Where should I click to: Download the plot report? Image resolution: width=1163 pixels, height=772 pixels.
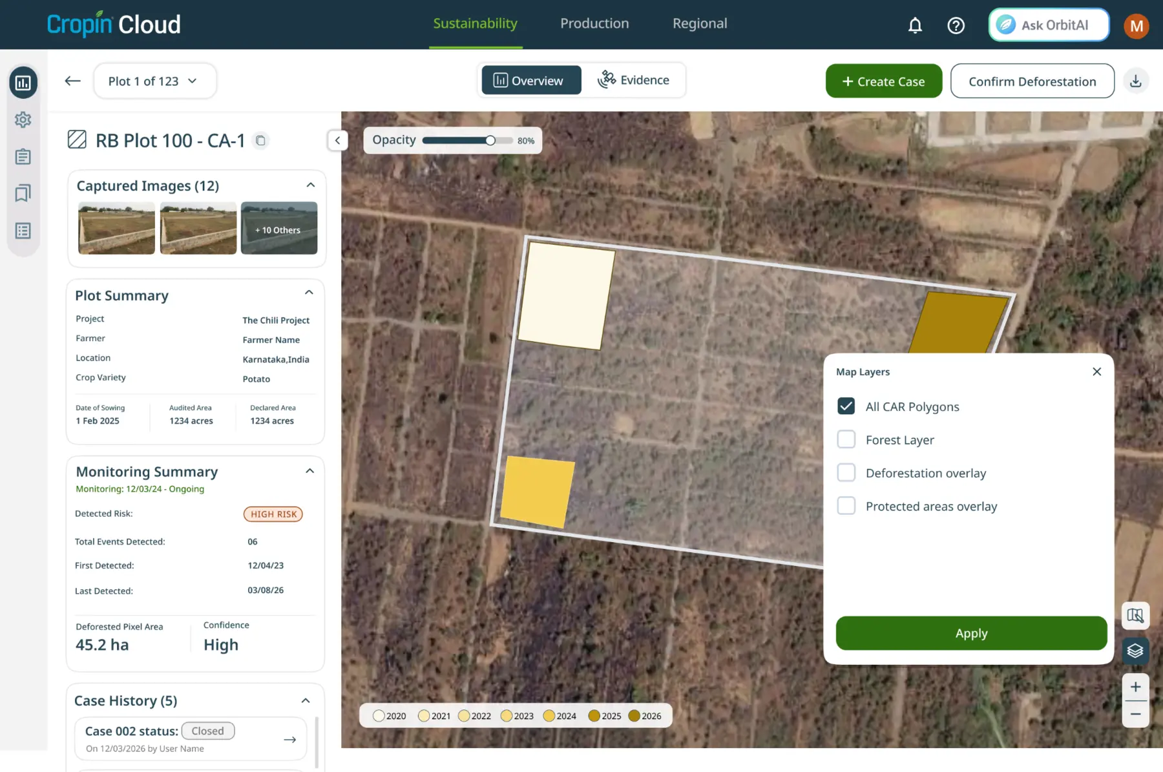1136,81
